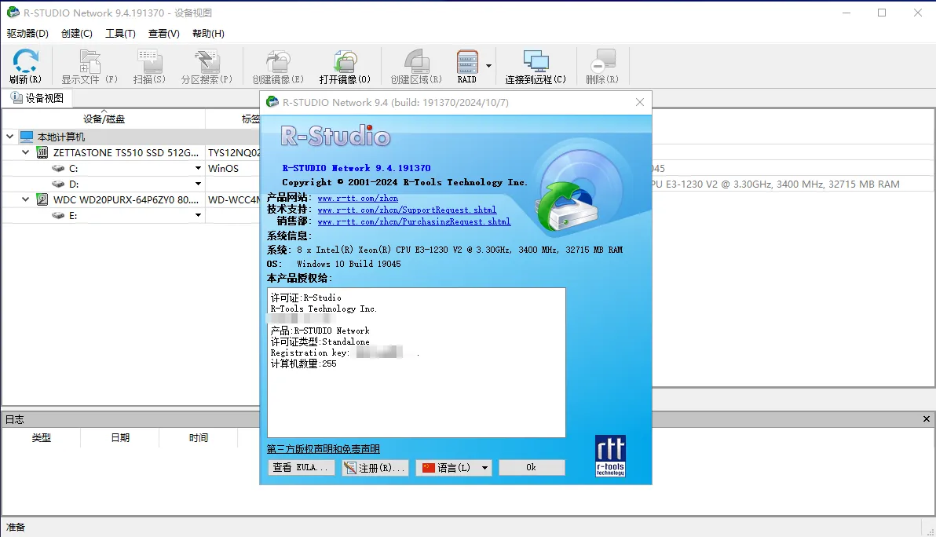This screenshot has width=936, height=537.
Task: Open the 驱动器(D) menu
Action: click(27, 34)
